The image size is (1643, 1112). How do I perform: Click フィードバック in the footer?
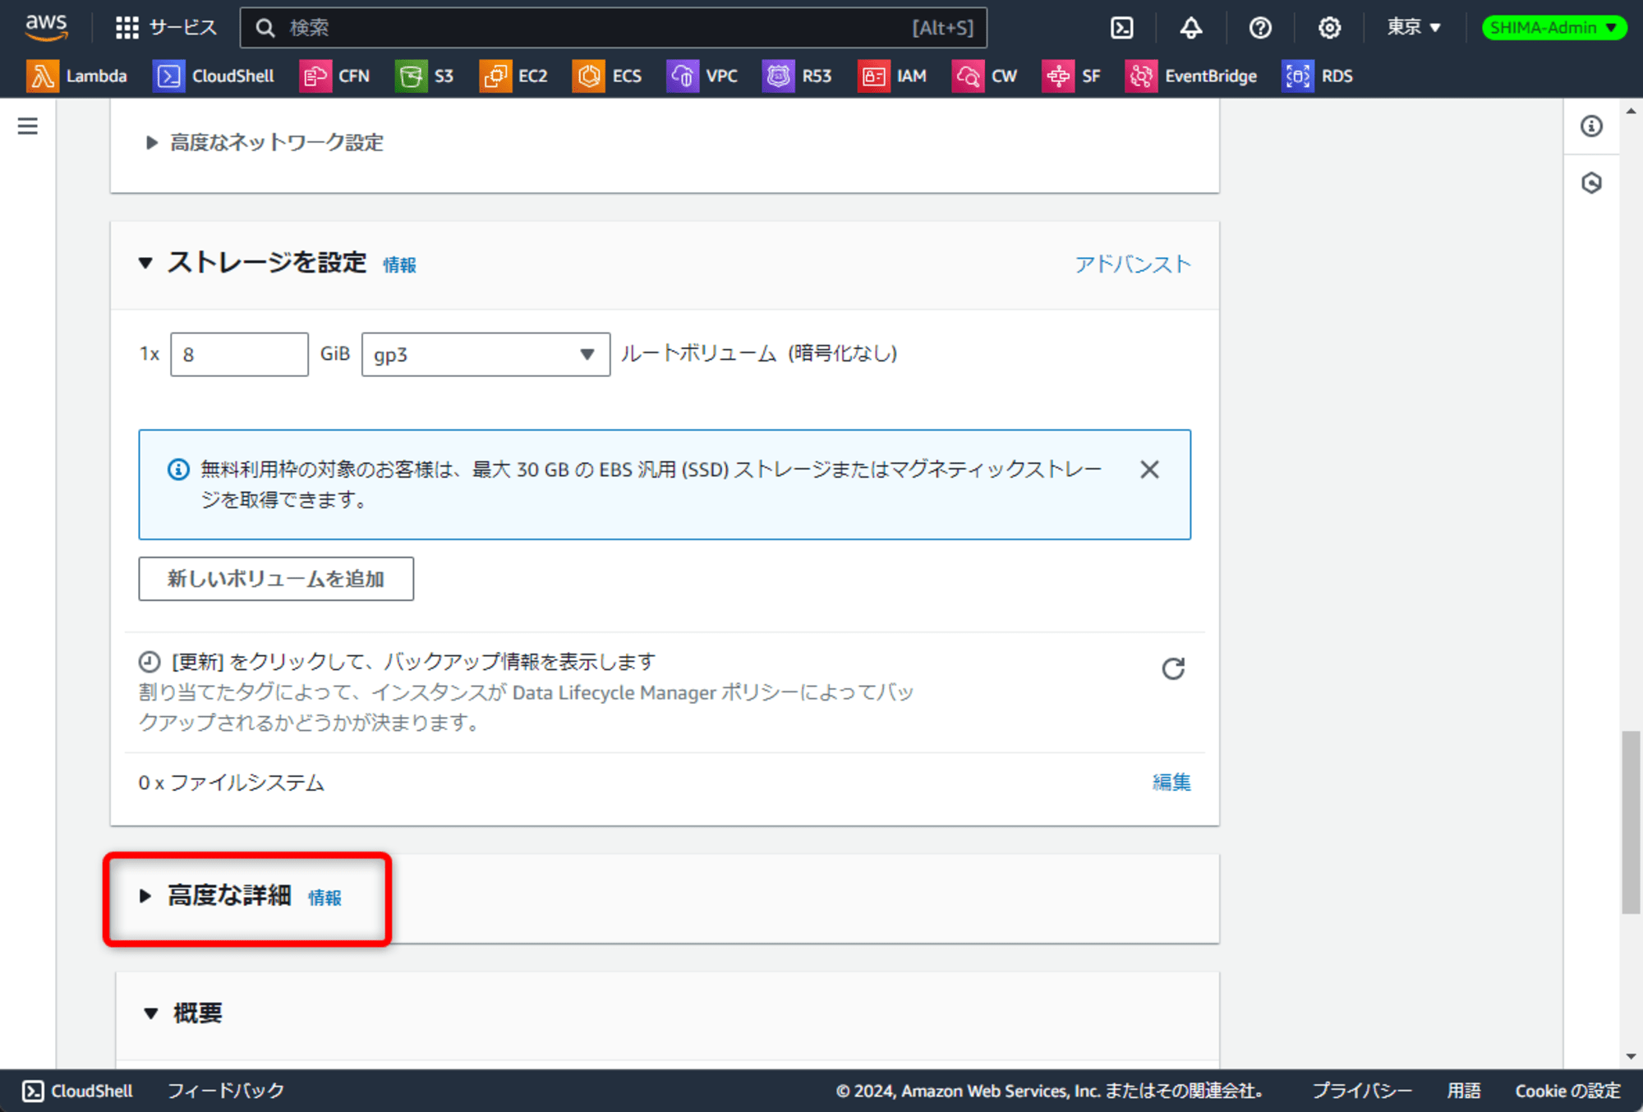(x=226, y=1091)
